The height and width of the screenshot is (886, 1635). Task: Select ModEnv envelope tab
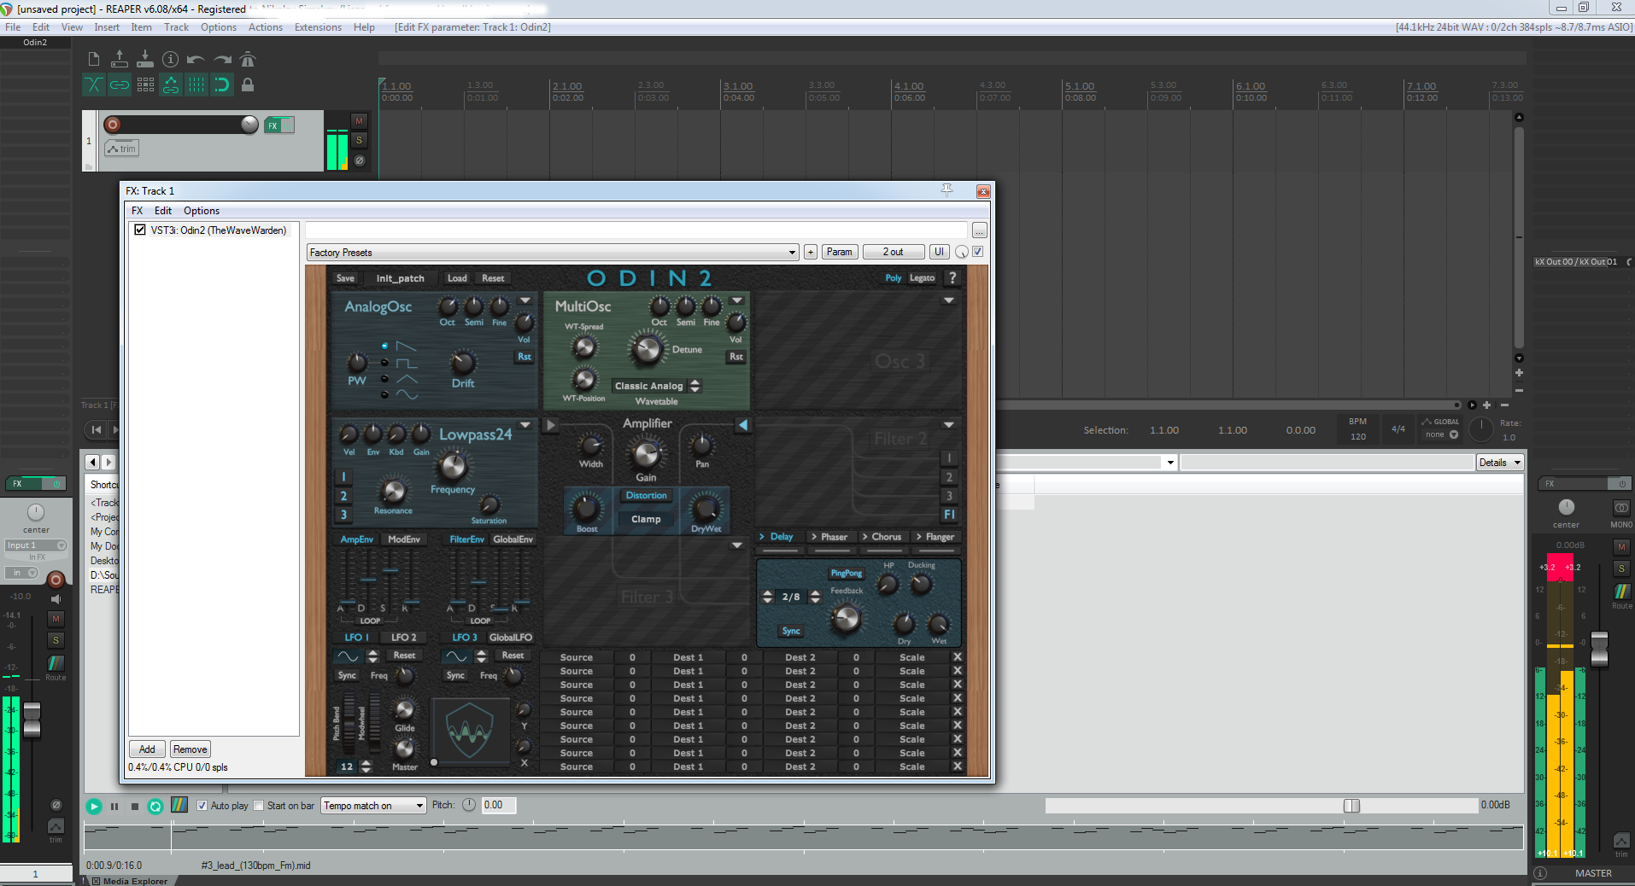404,539
